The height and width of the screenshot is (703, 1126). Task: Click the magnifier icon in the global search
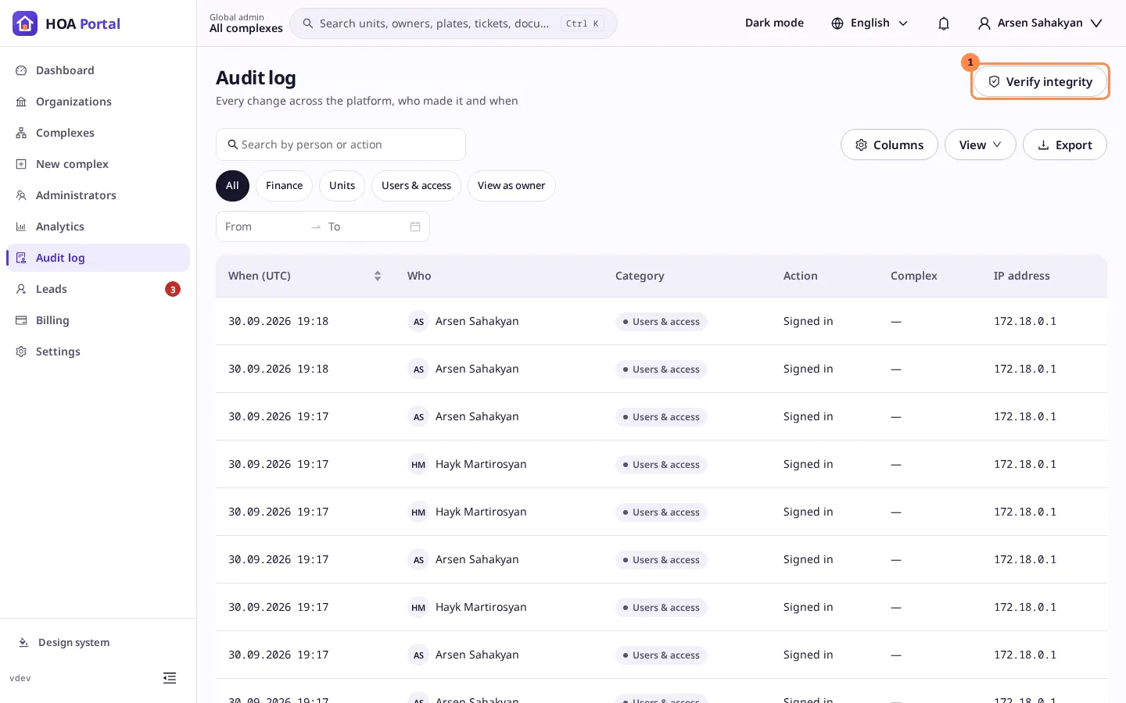(308, 23)
